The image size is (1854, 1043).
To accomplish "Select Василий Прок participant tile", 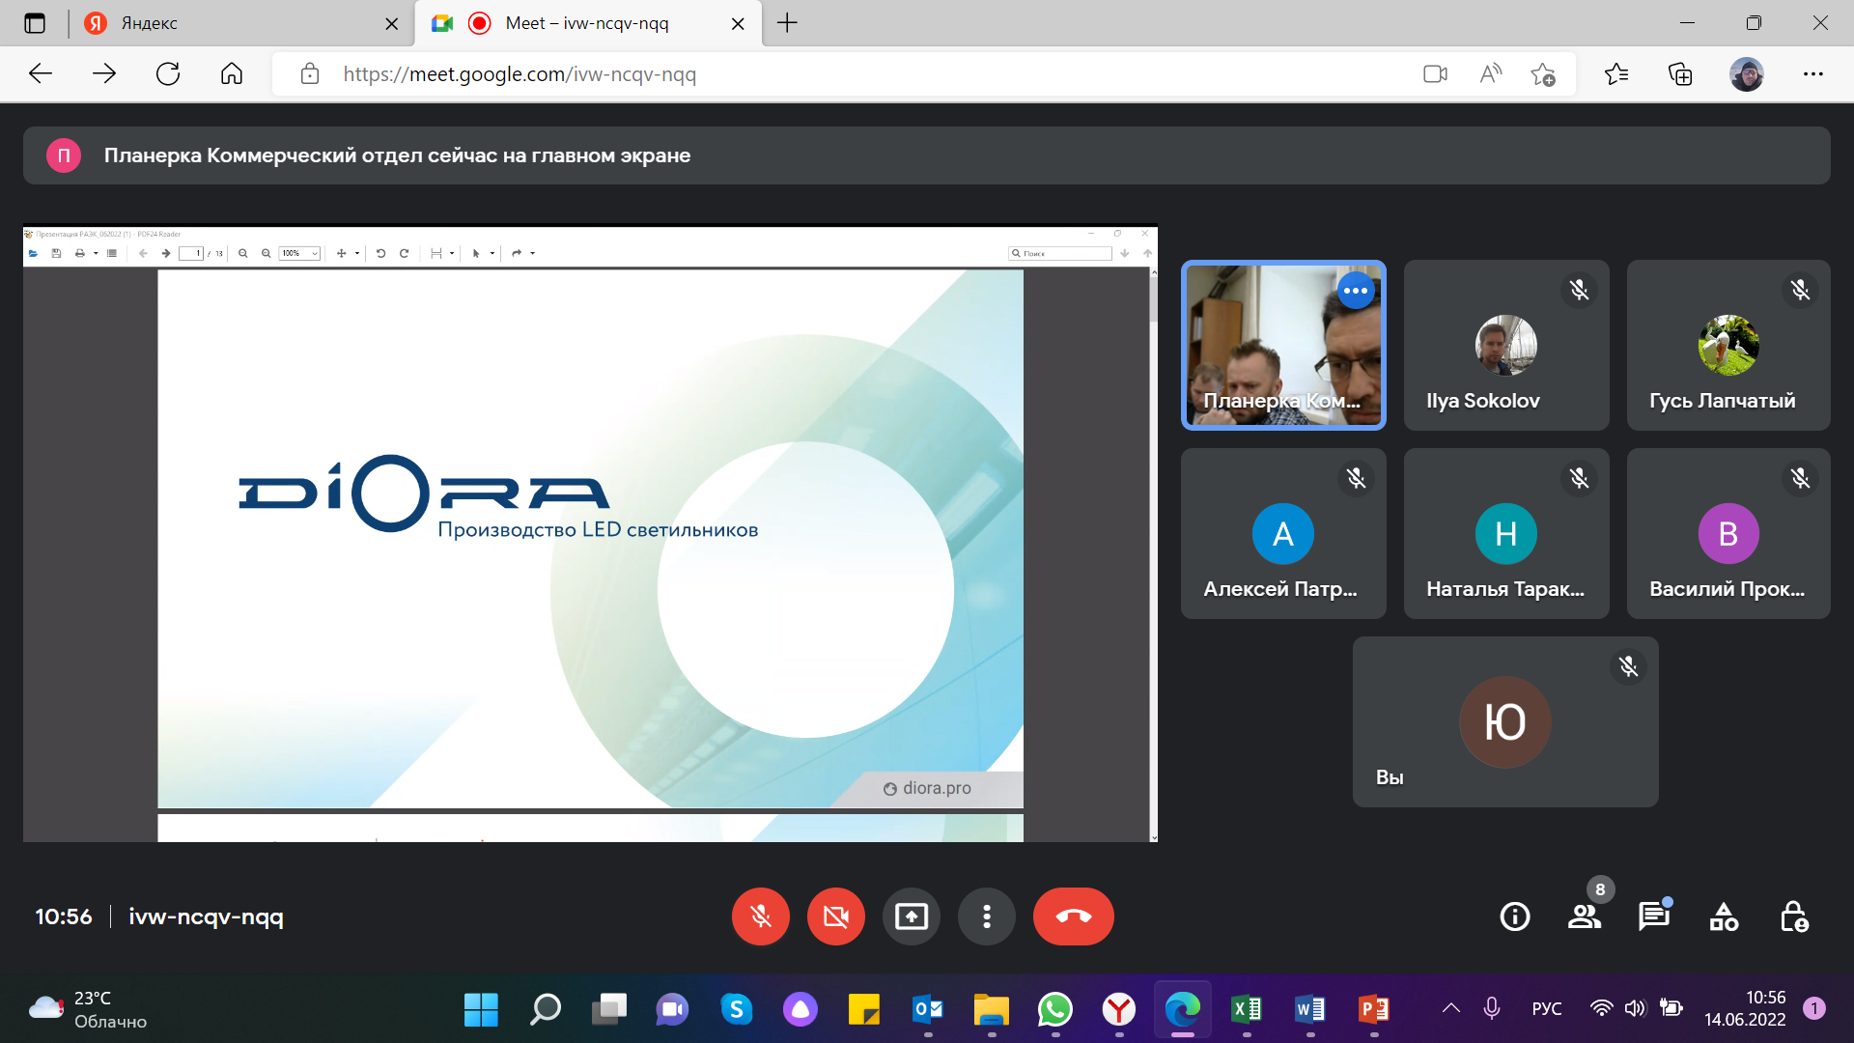I will pos(1728,533).
